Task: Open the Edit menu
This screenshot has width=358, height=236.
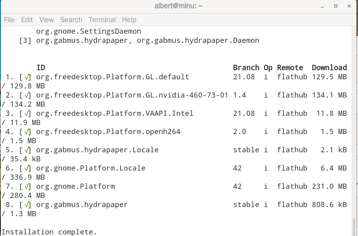Action: coord(27,20)
